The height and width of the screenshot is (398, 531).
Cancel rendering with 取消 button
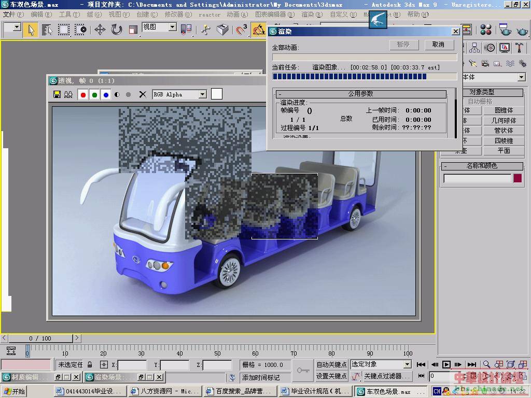pyautogui.click(x=438, y=45)
